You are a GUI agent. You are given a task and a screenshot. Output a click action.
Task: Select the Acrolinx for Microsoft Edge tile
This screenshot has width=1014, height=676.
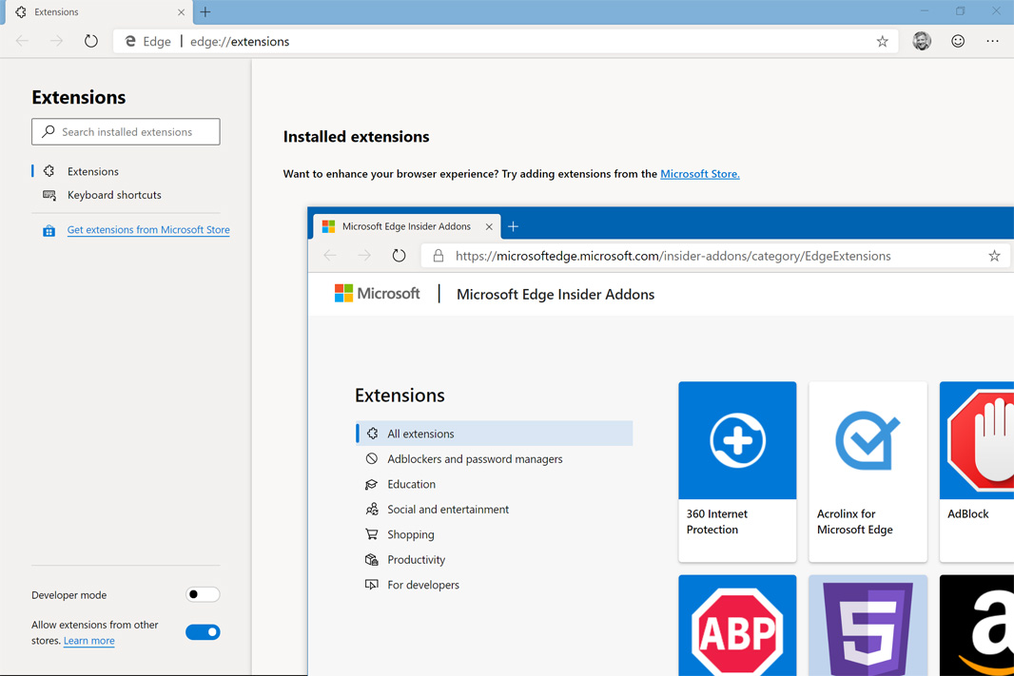click(868, 472)
